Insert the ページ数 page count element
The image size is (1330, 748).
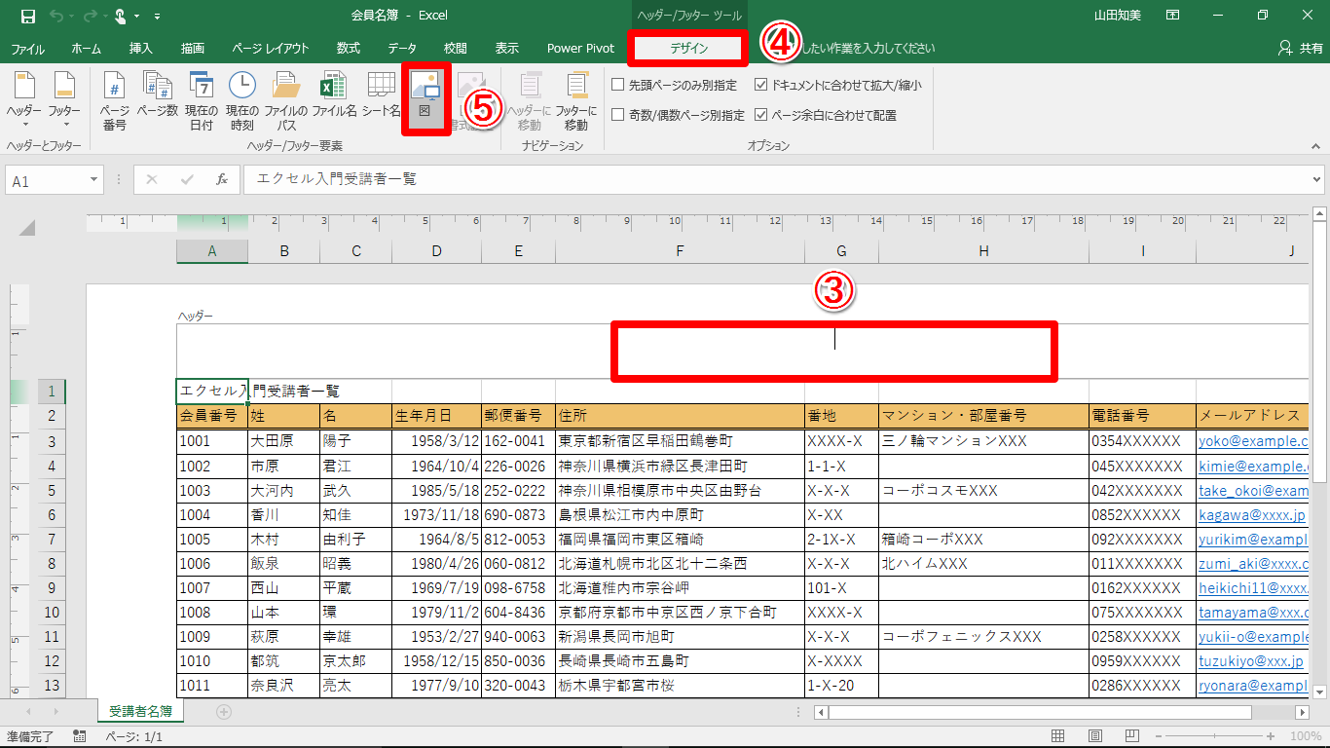point(157,94)
